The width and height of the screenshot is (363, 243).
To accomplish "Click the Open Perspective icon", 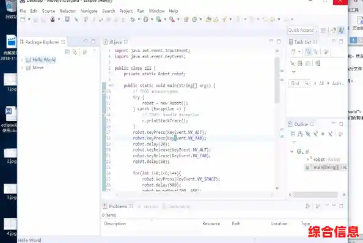I will tap(323, 30).
